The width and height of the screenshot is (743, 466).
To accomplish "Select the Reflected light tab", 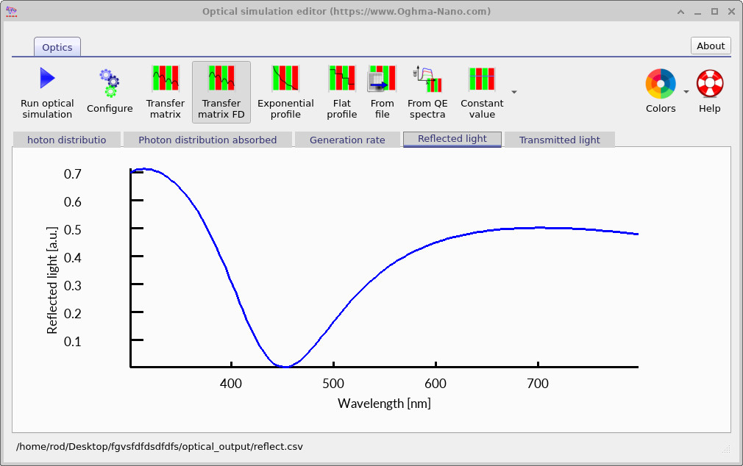I will point(452,139).
